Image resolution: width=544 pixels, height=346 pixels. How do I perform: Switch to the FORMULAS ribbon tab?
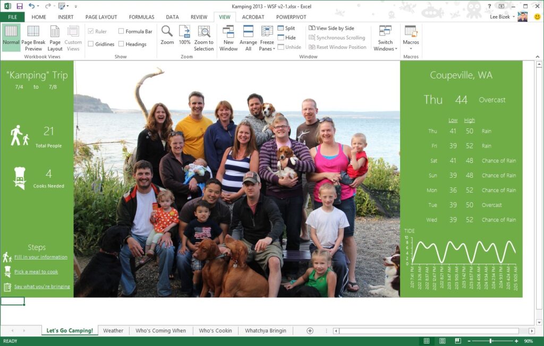point(141,16)
